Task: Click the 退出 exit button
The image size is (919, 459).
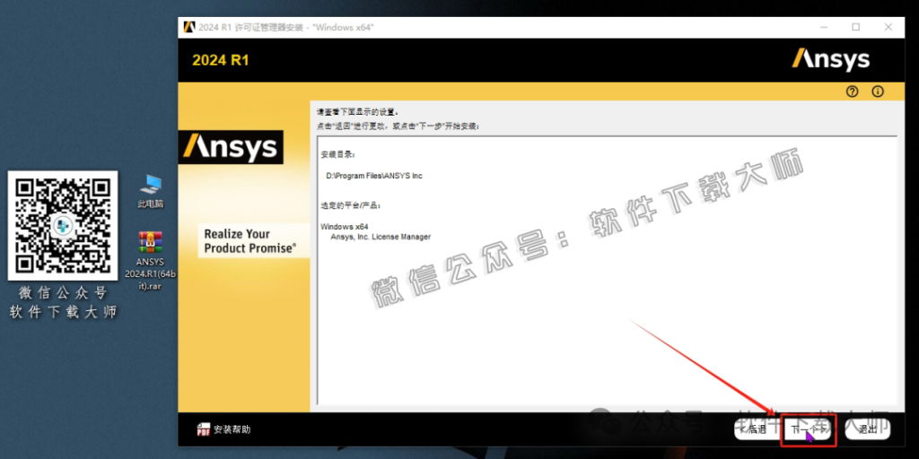Action: click(868, 429)
